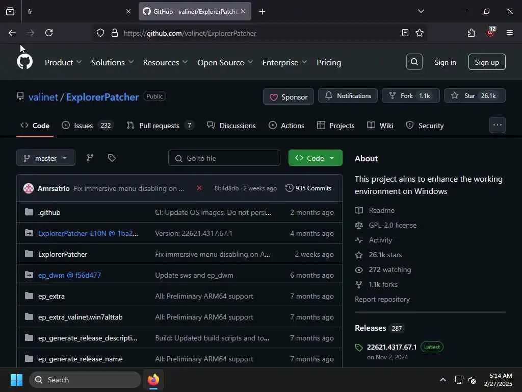Image resolution: width=522 pixels, height=392 pixels.
Task: Open the repository nav three-dots overflow button
Action: 498,125
